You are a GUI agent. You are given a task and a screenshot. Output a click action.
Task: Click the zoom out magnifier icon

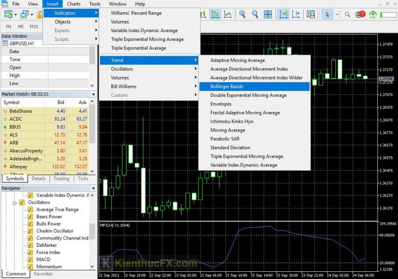click(x=255, y=15)
